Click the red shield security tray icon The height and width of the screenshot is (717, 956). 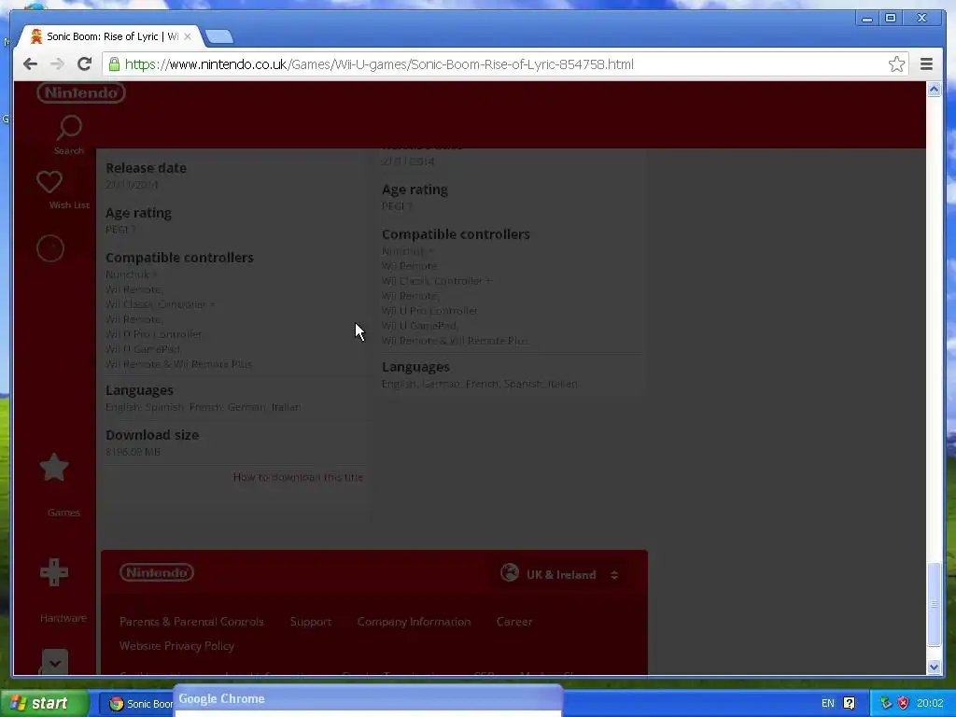(x=903, y=703)
